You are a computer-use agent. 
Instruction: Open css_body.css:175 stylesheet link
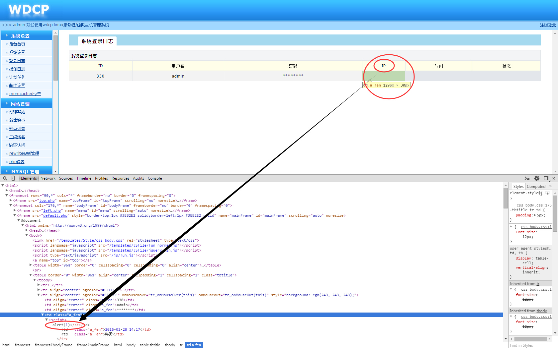click(x=534, y=205)
